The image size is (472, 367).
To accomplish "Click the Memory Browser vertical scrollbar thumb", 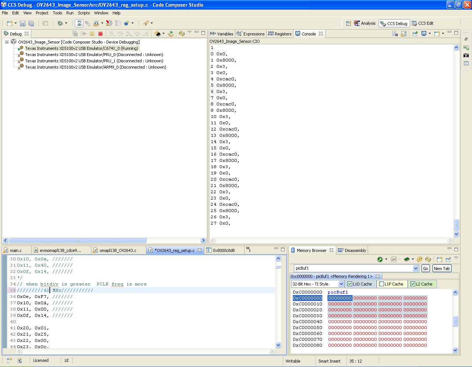I will (x=455, y=321).
